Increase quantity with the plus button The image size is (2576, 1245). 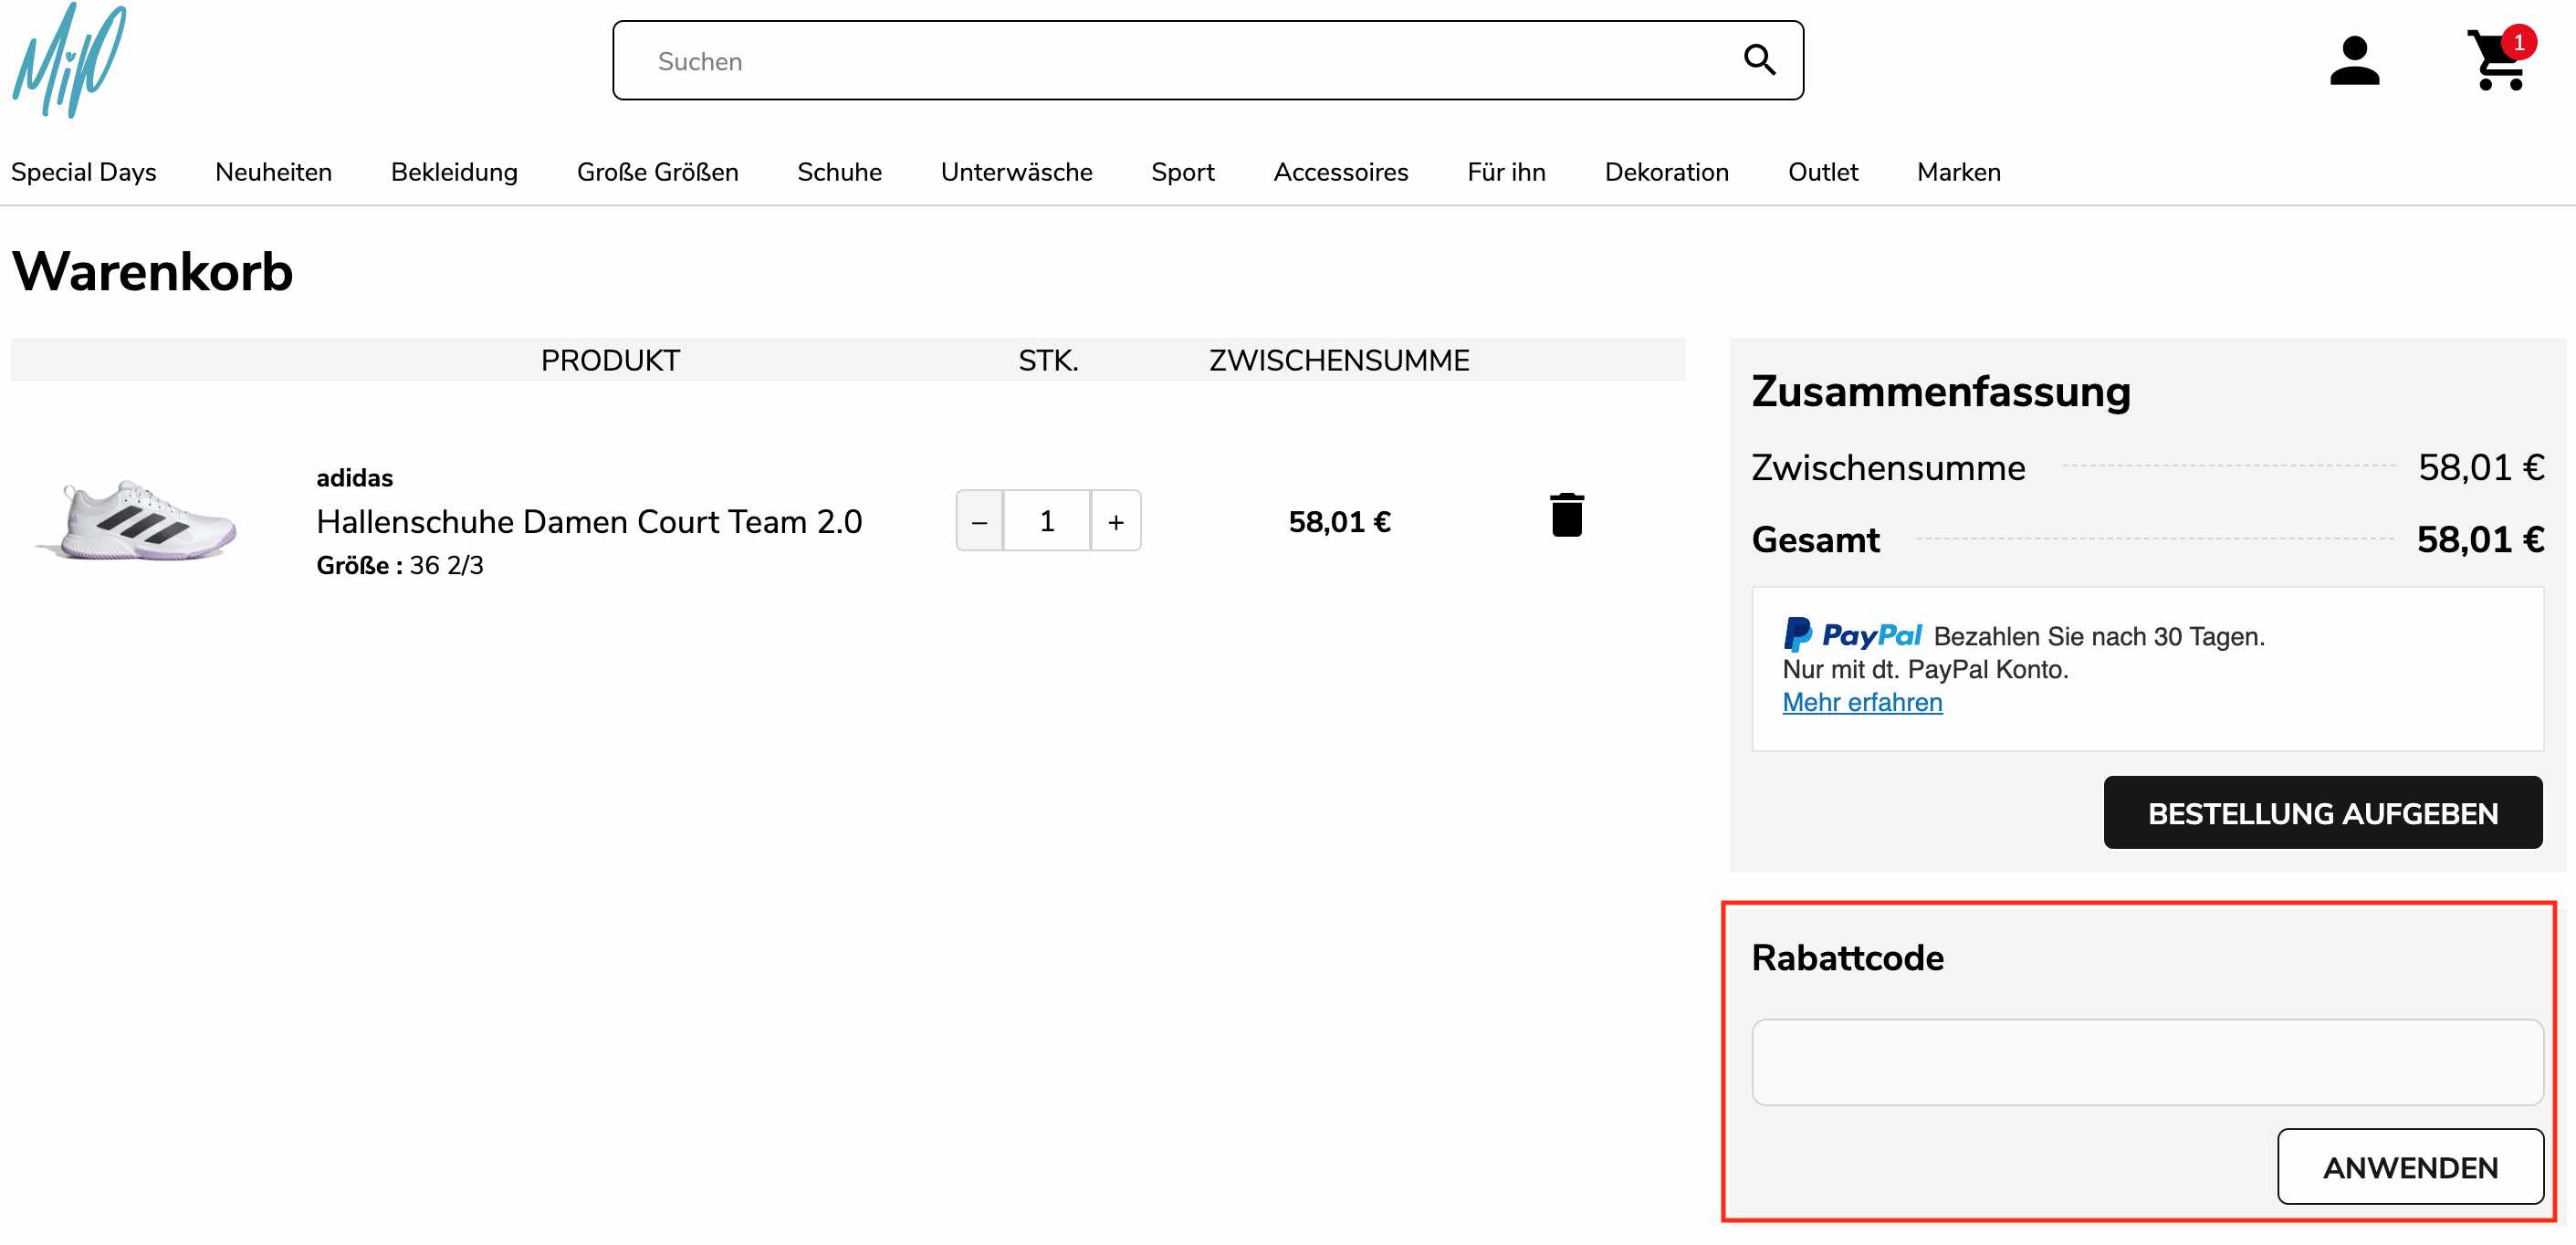point(1116,521)
